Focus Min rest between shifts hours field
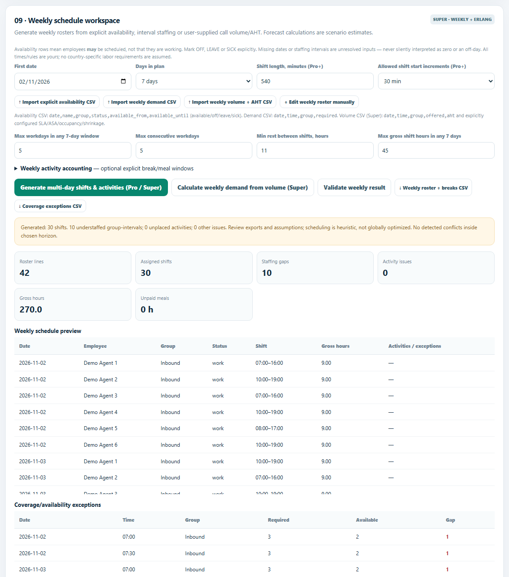 pos(315,150)
